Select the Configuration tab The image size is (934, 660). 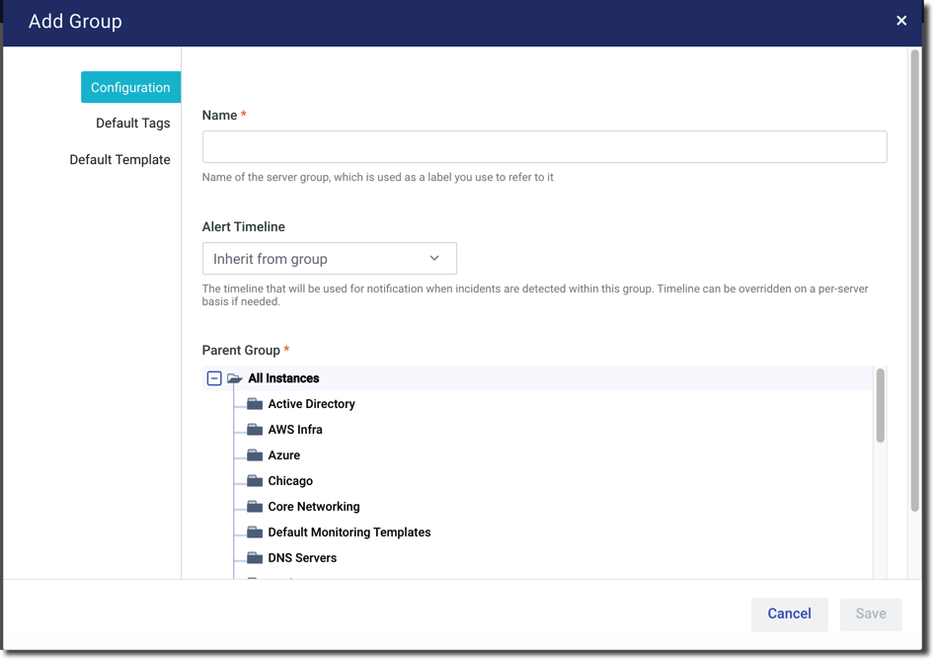[130, 87]
